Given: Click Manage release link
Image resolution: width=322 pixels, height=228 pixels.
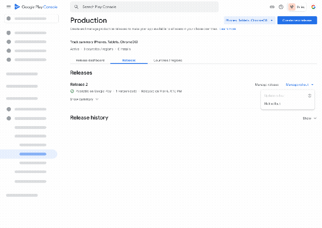Looking at the screenshot, I should [267, 84].
